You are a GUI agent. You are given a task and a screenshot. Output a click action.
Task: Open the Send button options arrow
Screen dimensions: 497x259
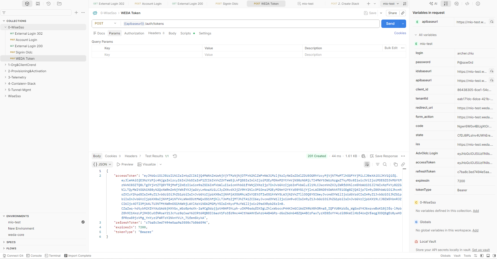point(403,24)
